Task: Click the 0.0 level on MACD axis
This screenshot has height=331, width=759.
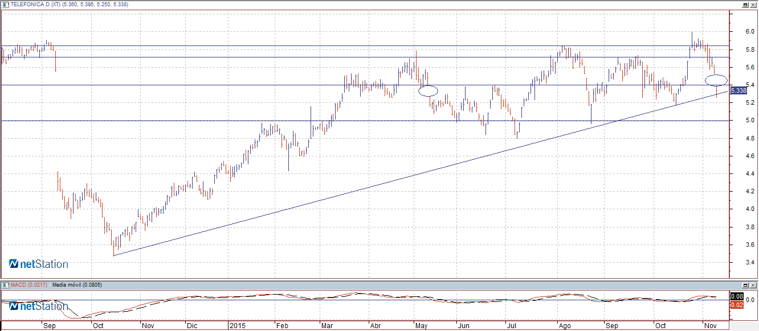Action: [x=750, y=300]
